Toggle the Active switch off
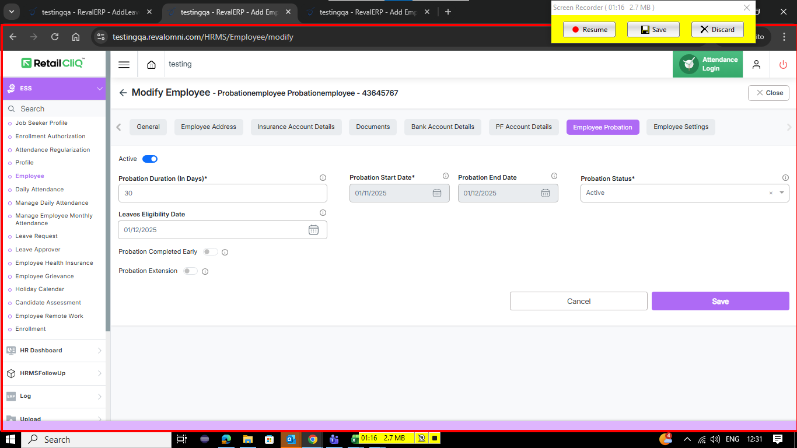Image resolution: width=797 pixels, height=448 pixels. [x=150, y=159]
